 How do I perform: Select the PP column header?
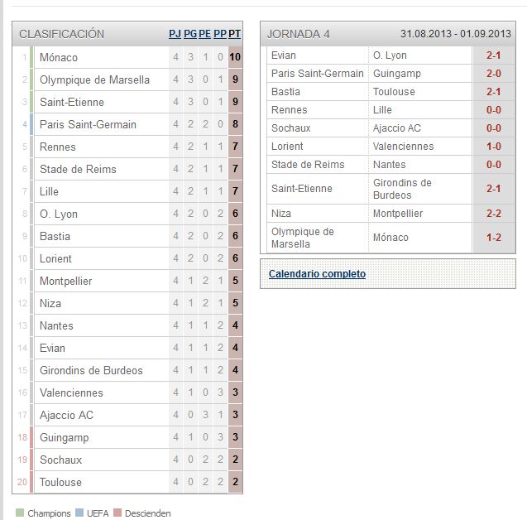tap(220, 34)
